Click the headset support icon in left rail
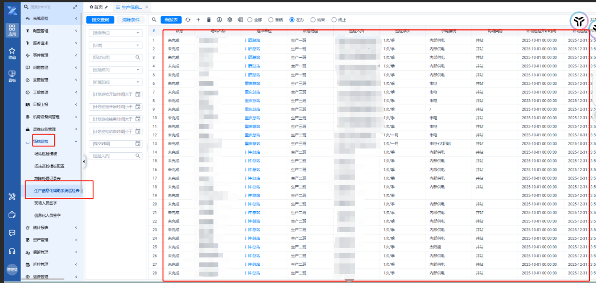 [x=12, y=251]
